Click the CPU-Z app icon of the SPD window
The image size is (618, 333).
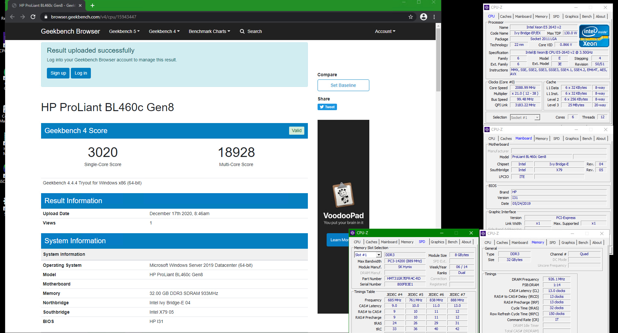[x=352, y=233]
